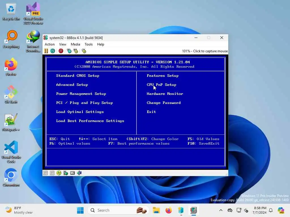Select Features Setup in BIOS

pos(163,76)
